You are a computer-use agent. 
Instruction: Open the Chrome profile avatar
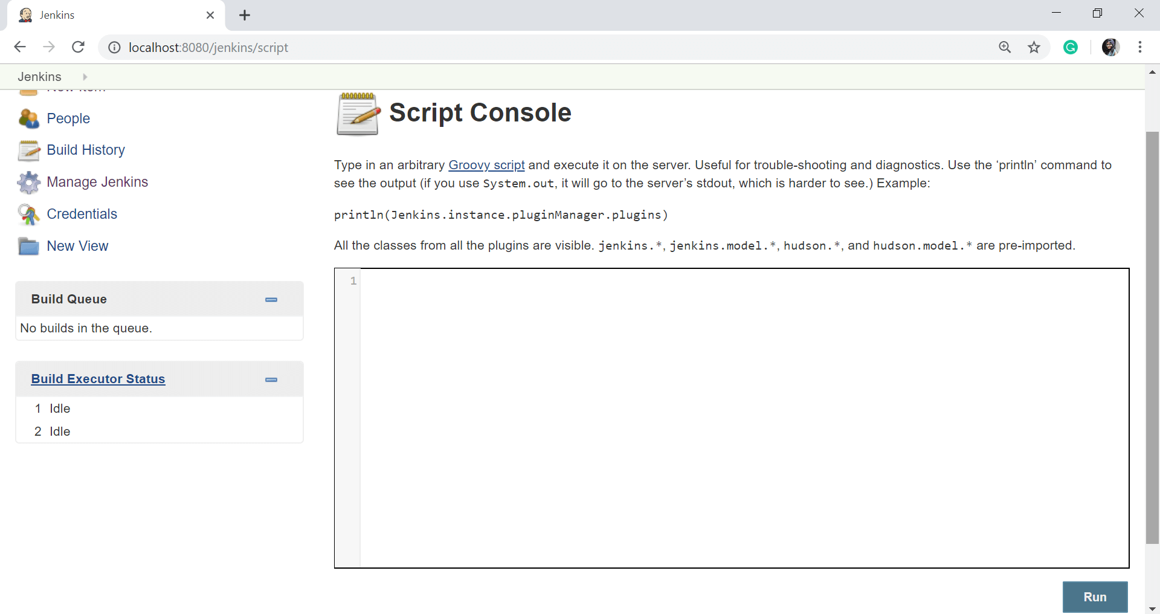(1110, 47)
